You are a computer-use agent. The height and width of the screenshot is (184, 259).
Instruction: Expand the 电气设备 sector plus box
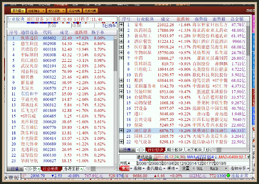[x=121, y=142]
